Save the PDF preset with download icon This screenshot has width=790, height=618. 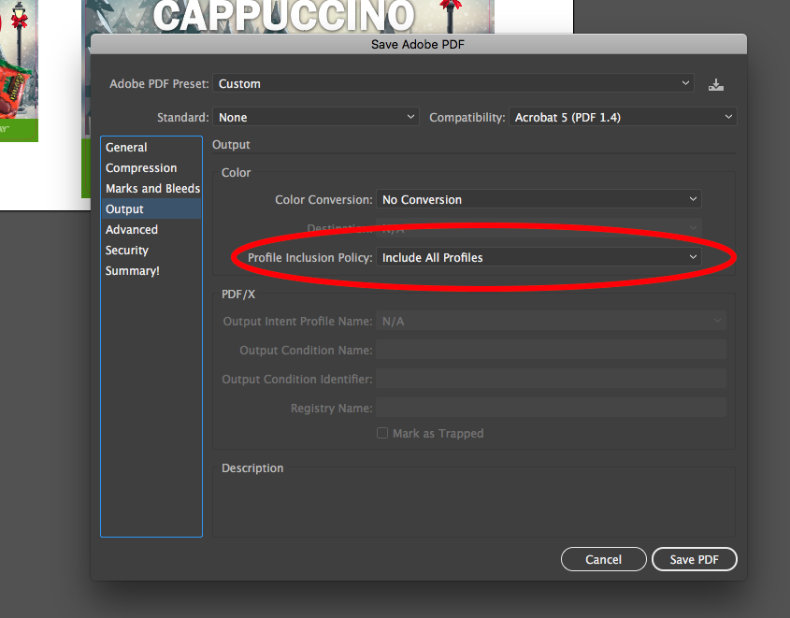click(x=715, y=85)
